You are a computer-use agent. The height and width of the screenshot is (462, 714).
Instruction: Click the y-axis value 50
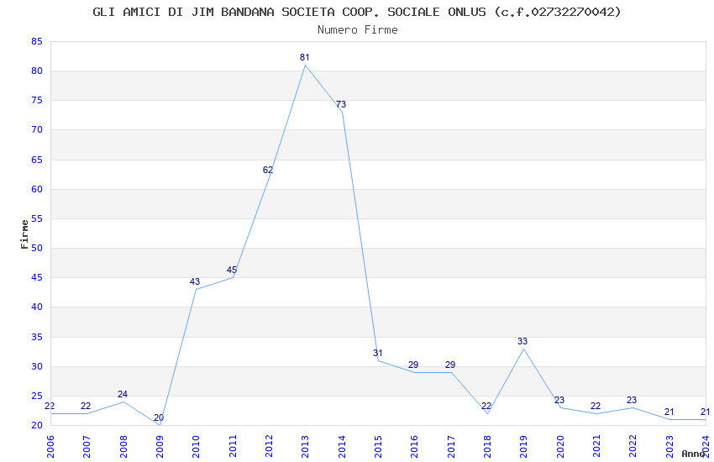(x=37, y=248)
